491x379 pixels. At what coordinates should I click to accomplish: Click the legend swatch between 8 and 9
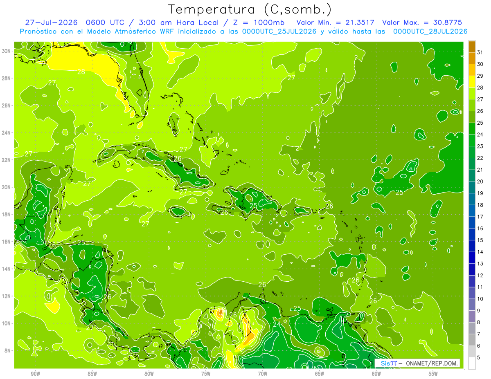(x=472, y=316)
